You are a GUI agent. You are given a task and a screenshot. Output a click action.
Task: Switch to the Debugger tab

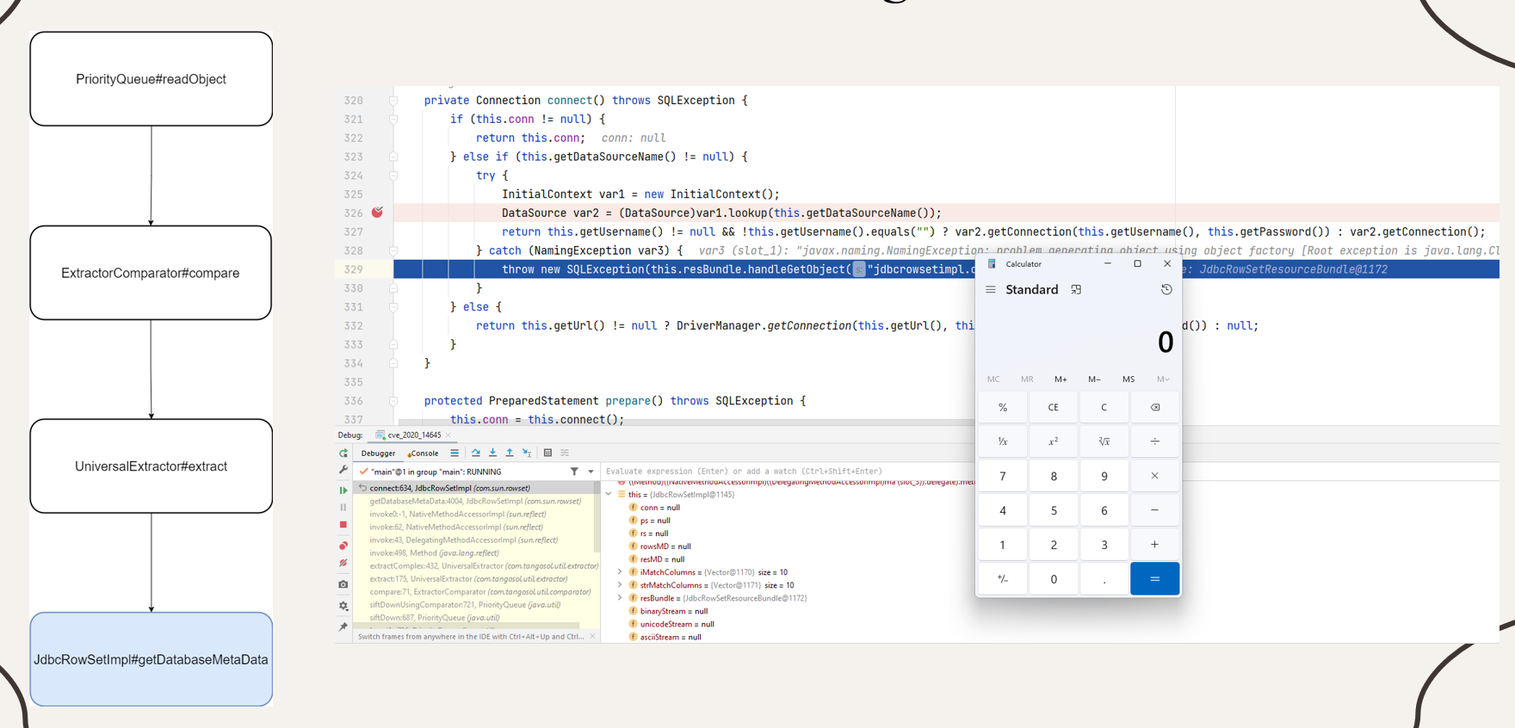click(x=378, y=453)
